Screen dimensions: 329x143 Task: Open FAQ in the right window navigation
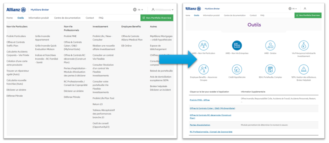click(x=262, y=15)
